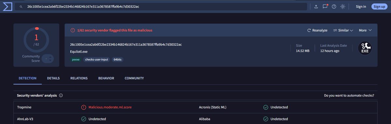Click the Last Analysis Date value

pos(330,51)
